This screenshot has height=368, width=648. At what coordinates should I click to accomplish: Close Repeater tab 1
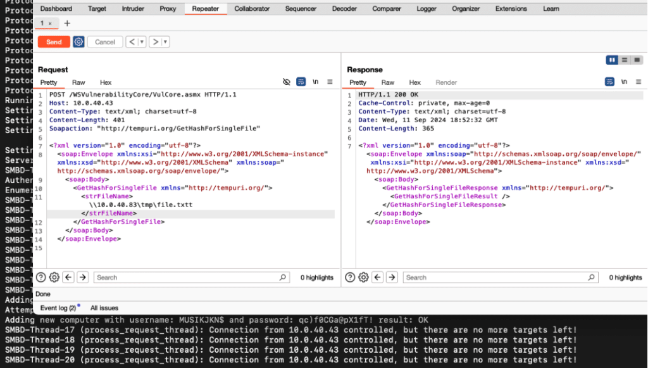point(50,23)
